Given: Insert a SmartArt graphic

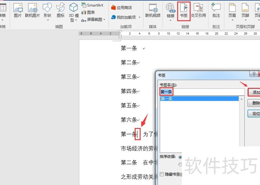Looking at the screenshot, I should pos(92,5).
